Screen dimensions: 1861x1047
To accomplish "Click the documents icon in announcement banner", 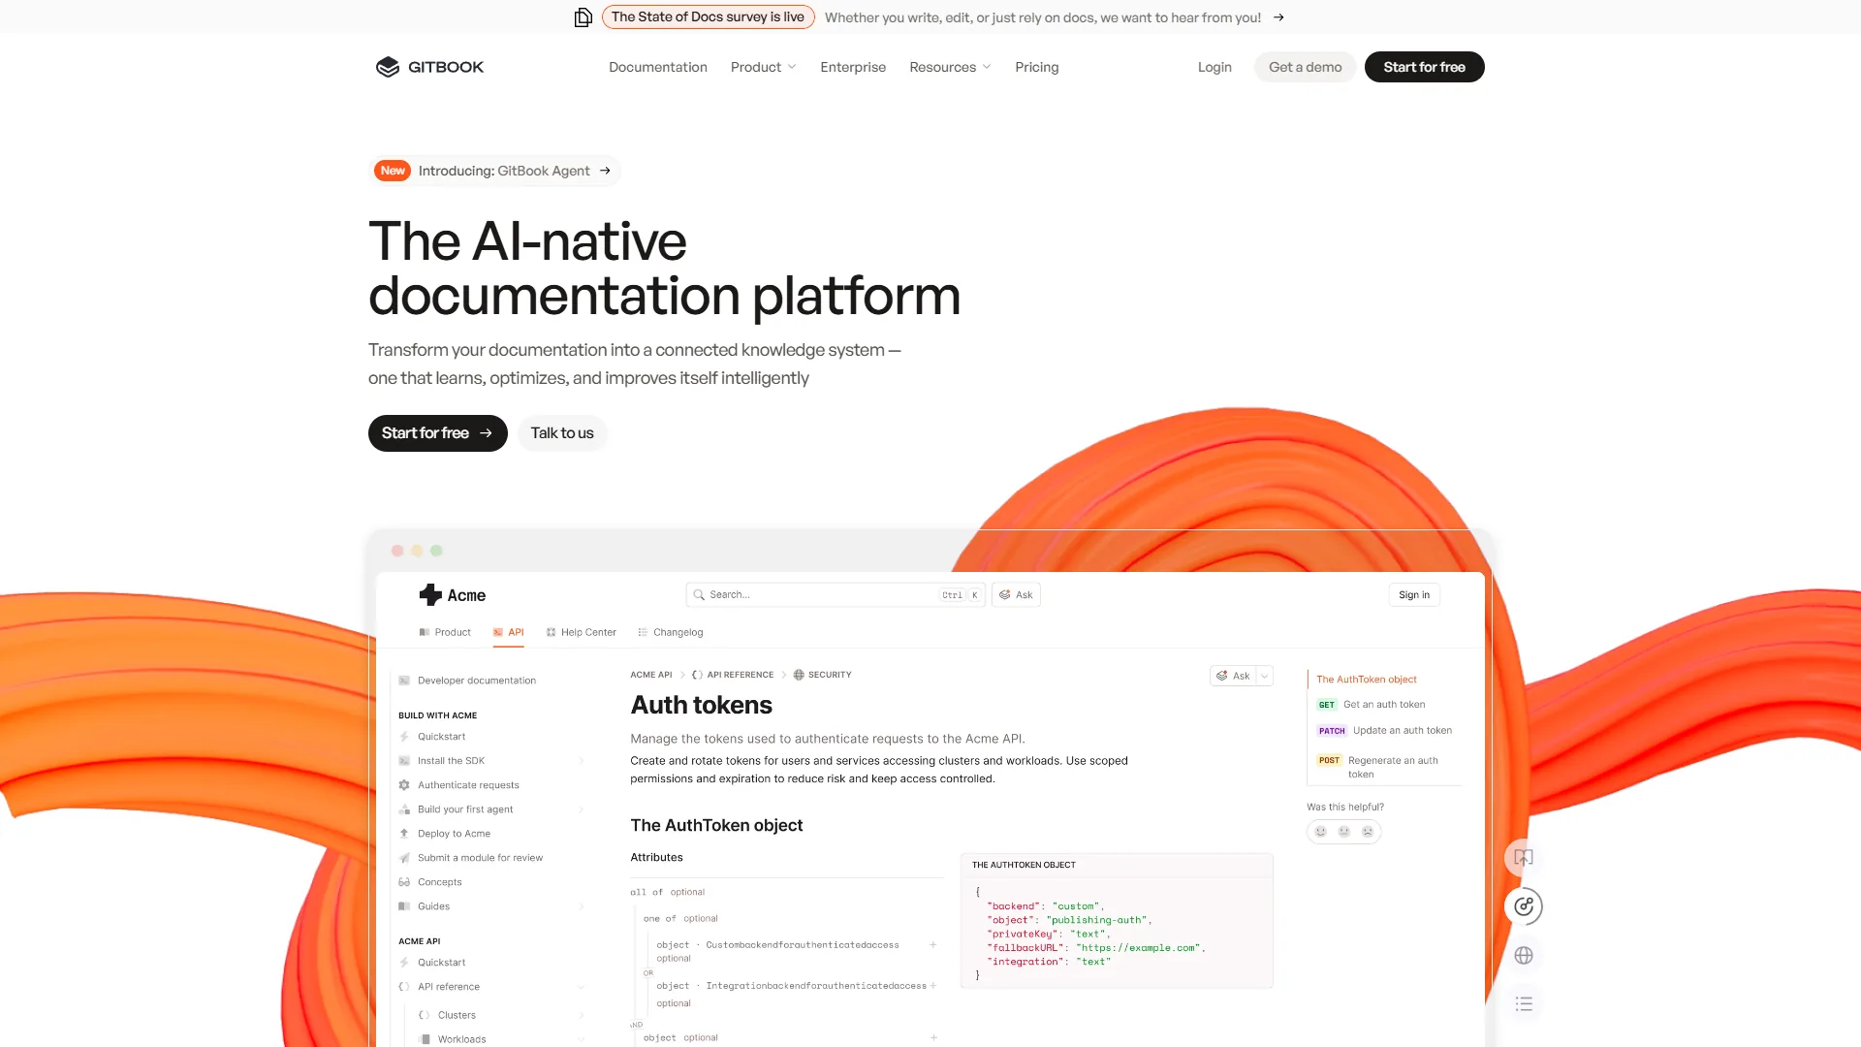I will (x=583, y=17).
